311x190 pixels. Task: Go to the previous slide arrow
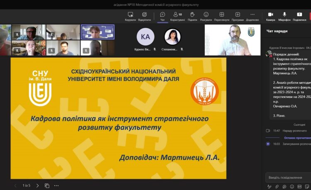click(x=16, y=185)
